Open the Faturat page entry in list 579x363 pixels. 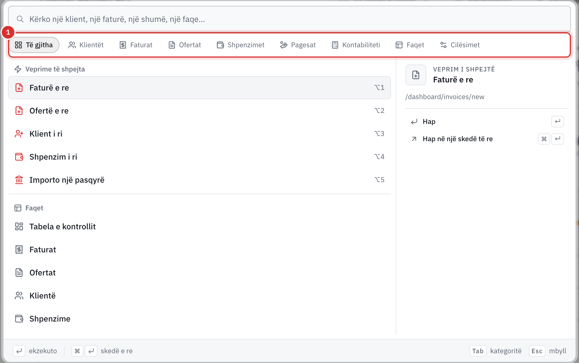200,249
